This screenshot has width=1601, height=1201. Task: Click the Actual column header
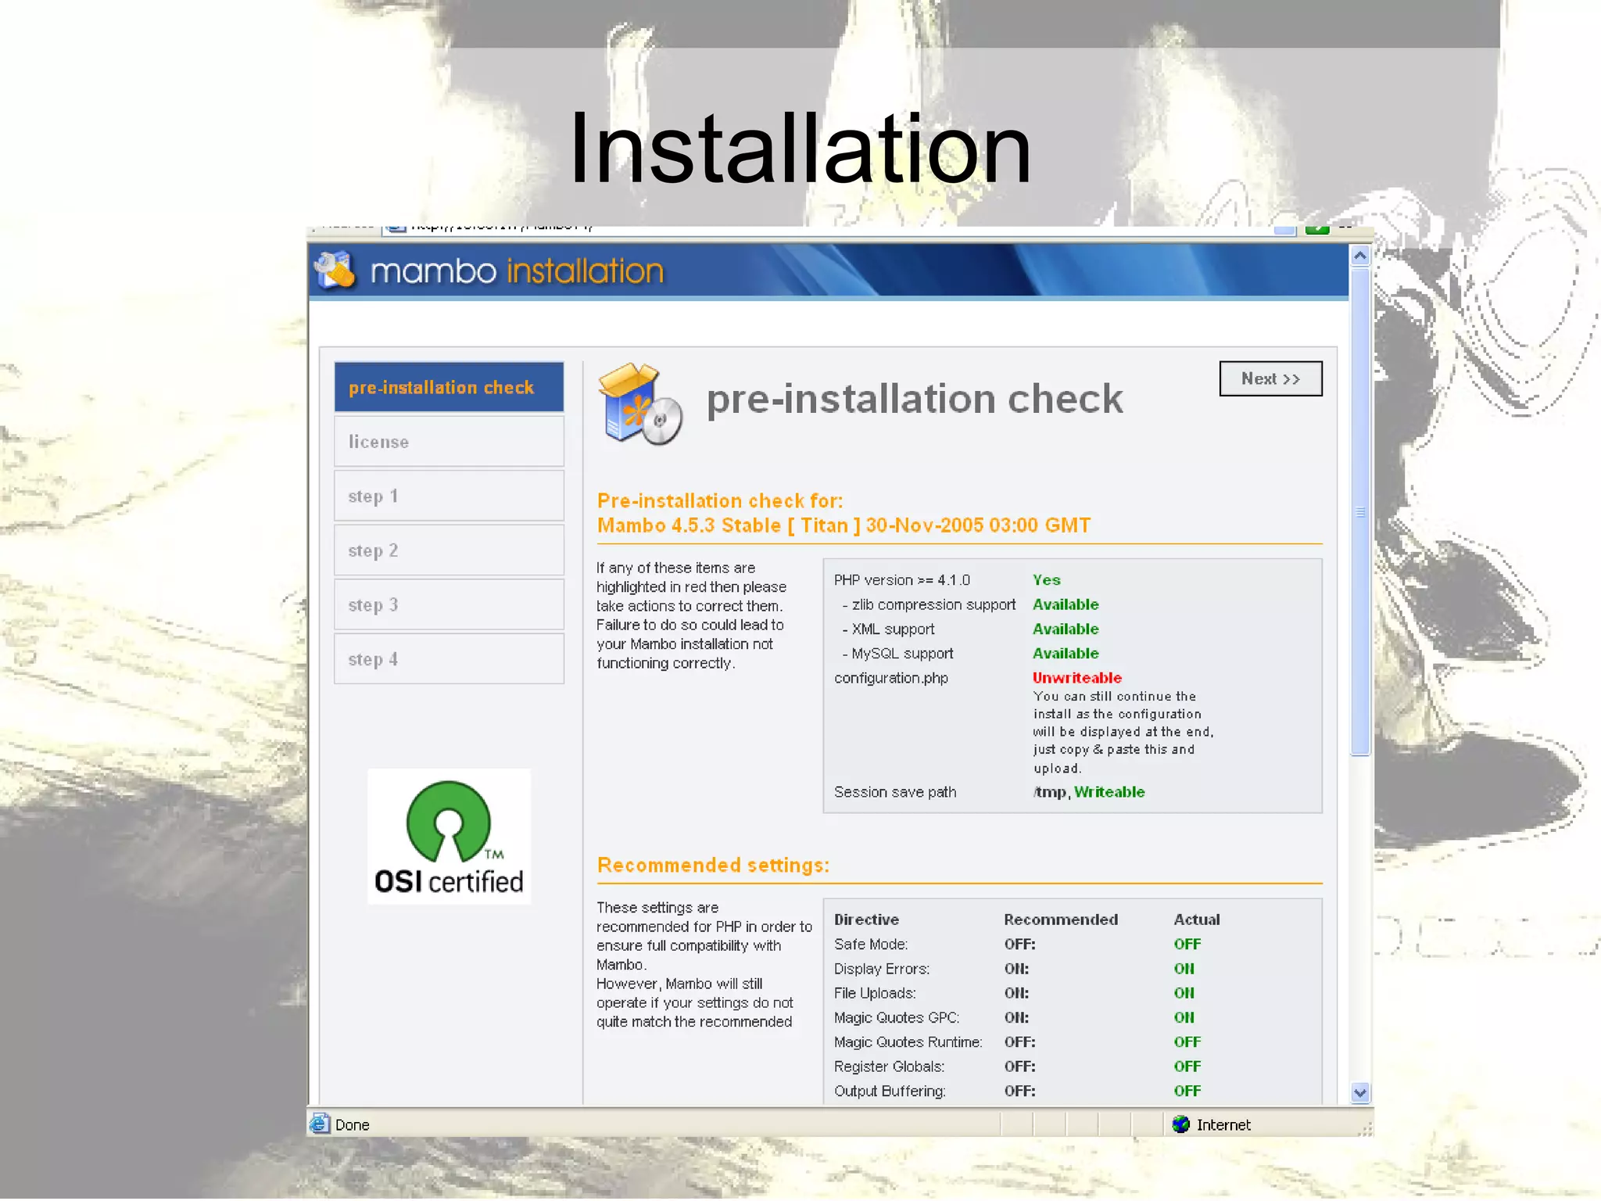pos(1196,920)
